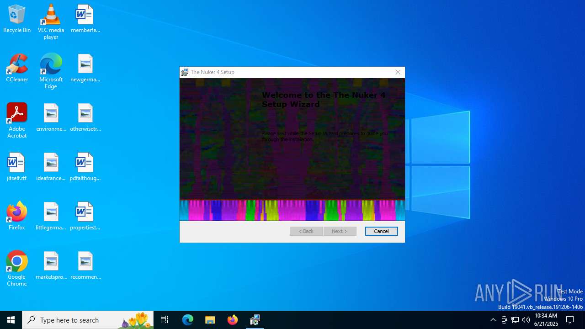Open the notification center
The height and width of the screenshot is (329, 585).
point(570,320)
